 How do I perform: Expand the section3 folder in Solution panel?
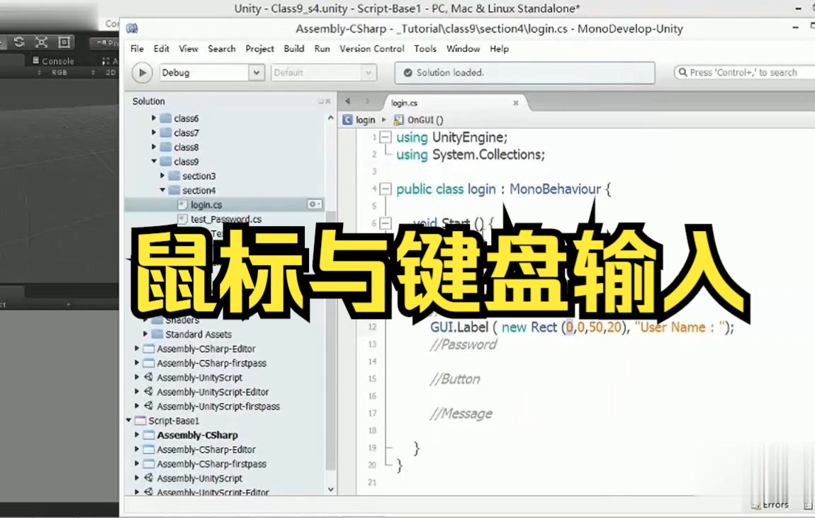click(x=162, y=176)
